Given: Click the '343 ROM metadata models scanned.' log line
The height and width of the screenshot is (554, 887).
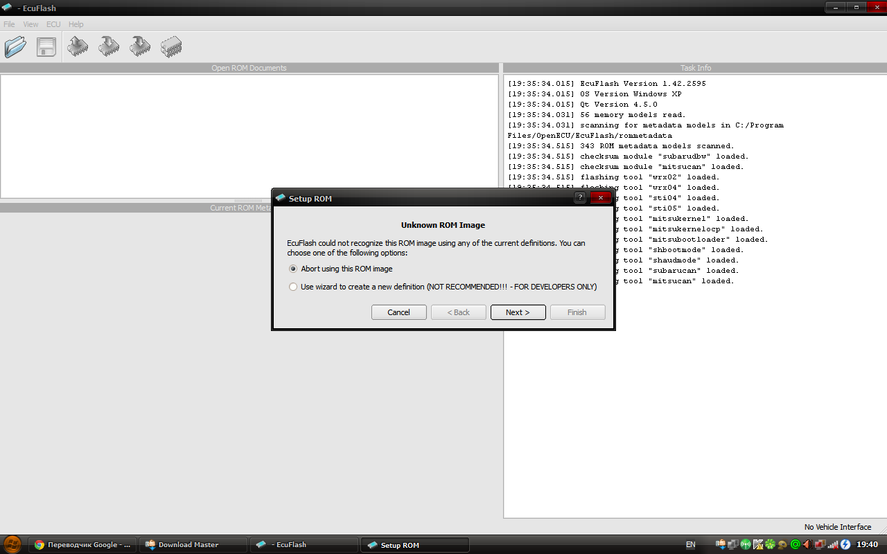Looking at the screenshot, I should click(x=621, y=146).
